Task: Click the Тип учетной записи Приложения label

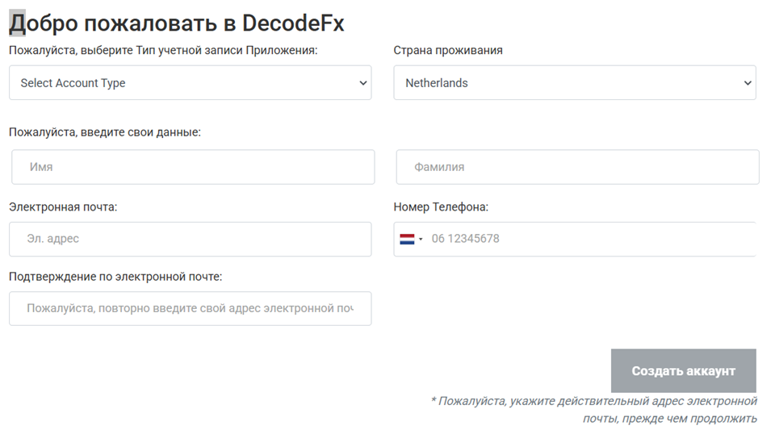Action: point(226,50)
